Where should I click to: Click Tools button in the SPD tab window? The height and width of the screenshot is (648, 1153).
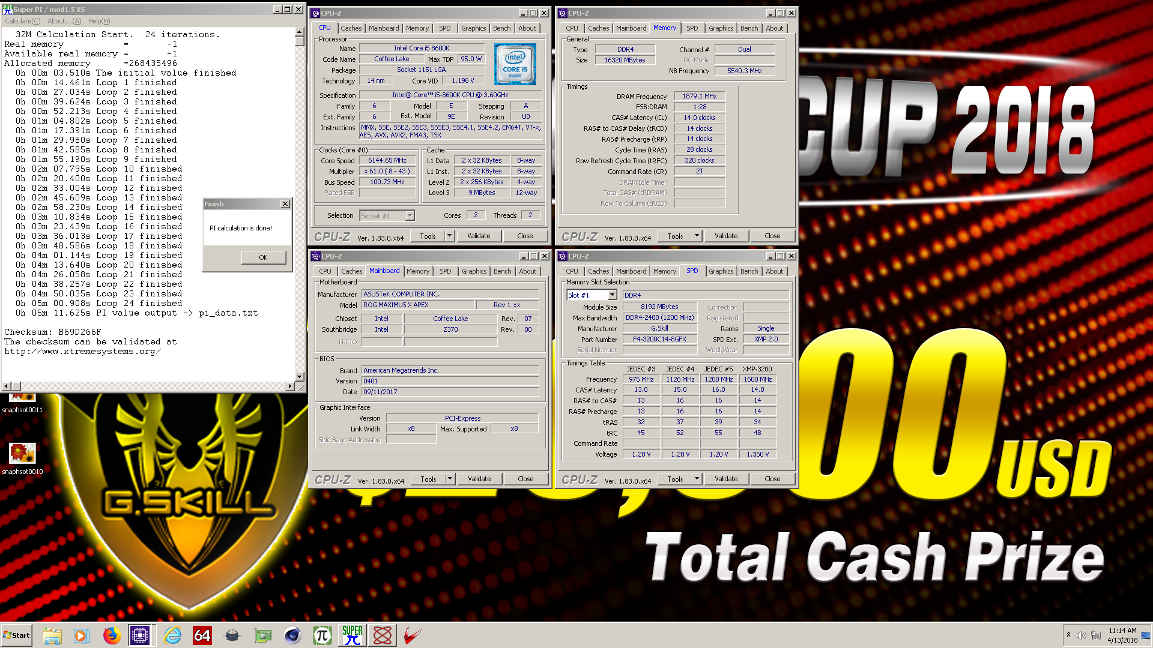coord(675,479)
